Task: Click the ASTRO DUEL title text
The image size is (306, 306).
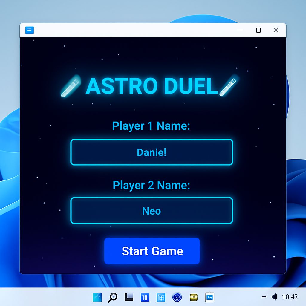Action: (152, 86)
